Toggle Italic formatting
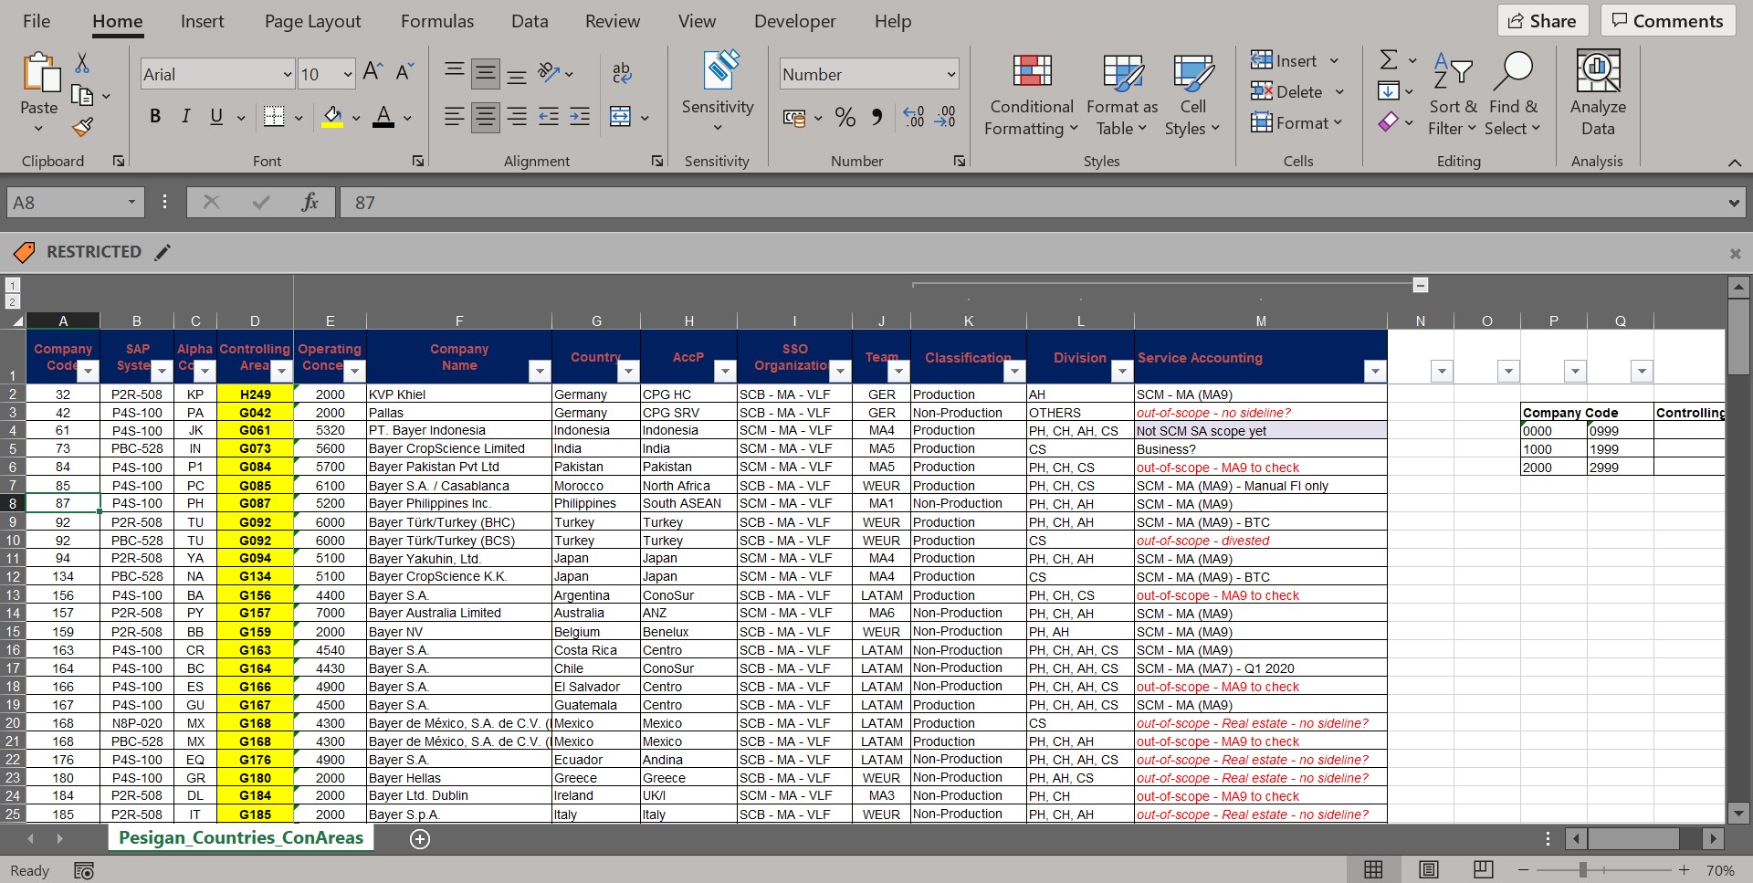 [186, 117]
